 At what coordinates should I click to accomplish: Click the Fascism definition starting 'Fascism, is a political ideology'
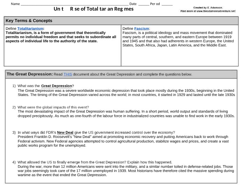[178, 39]
